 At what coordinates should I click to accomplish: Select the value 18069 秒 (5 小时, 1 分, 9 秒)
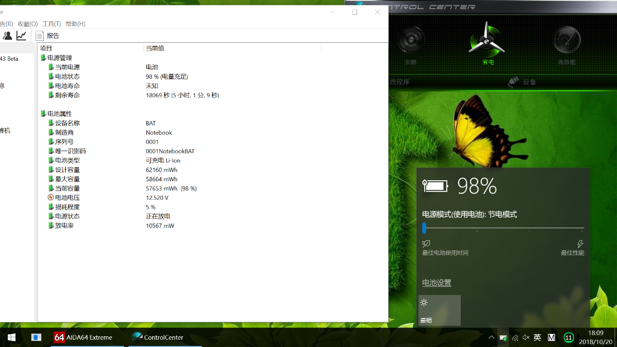[x=182, y=95]
